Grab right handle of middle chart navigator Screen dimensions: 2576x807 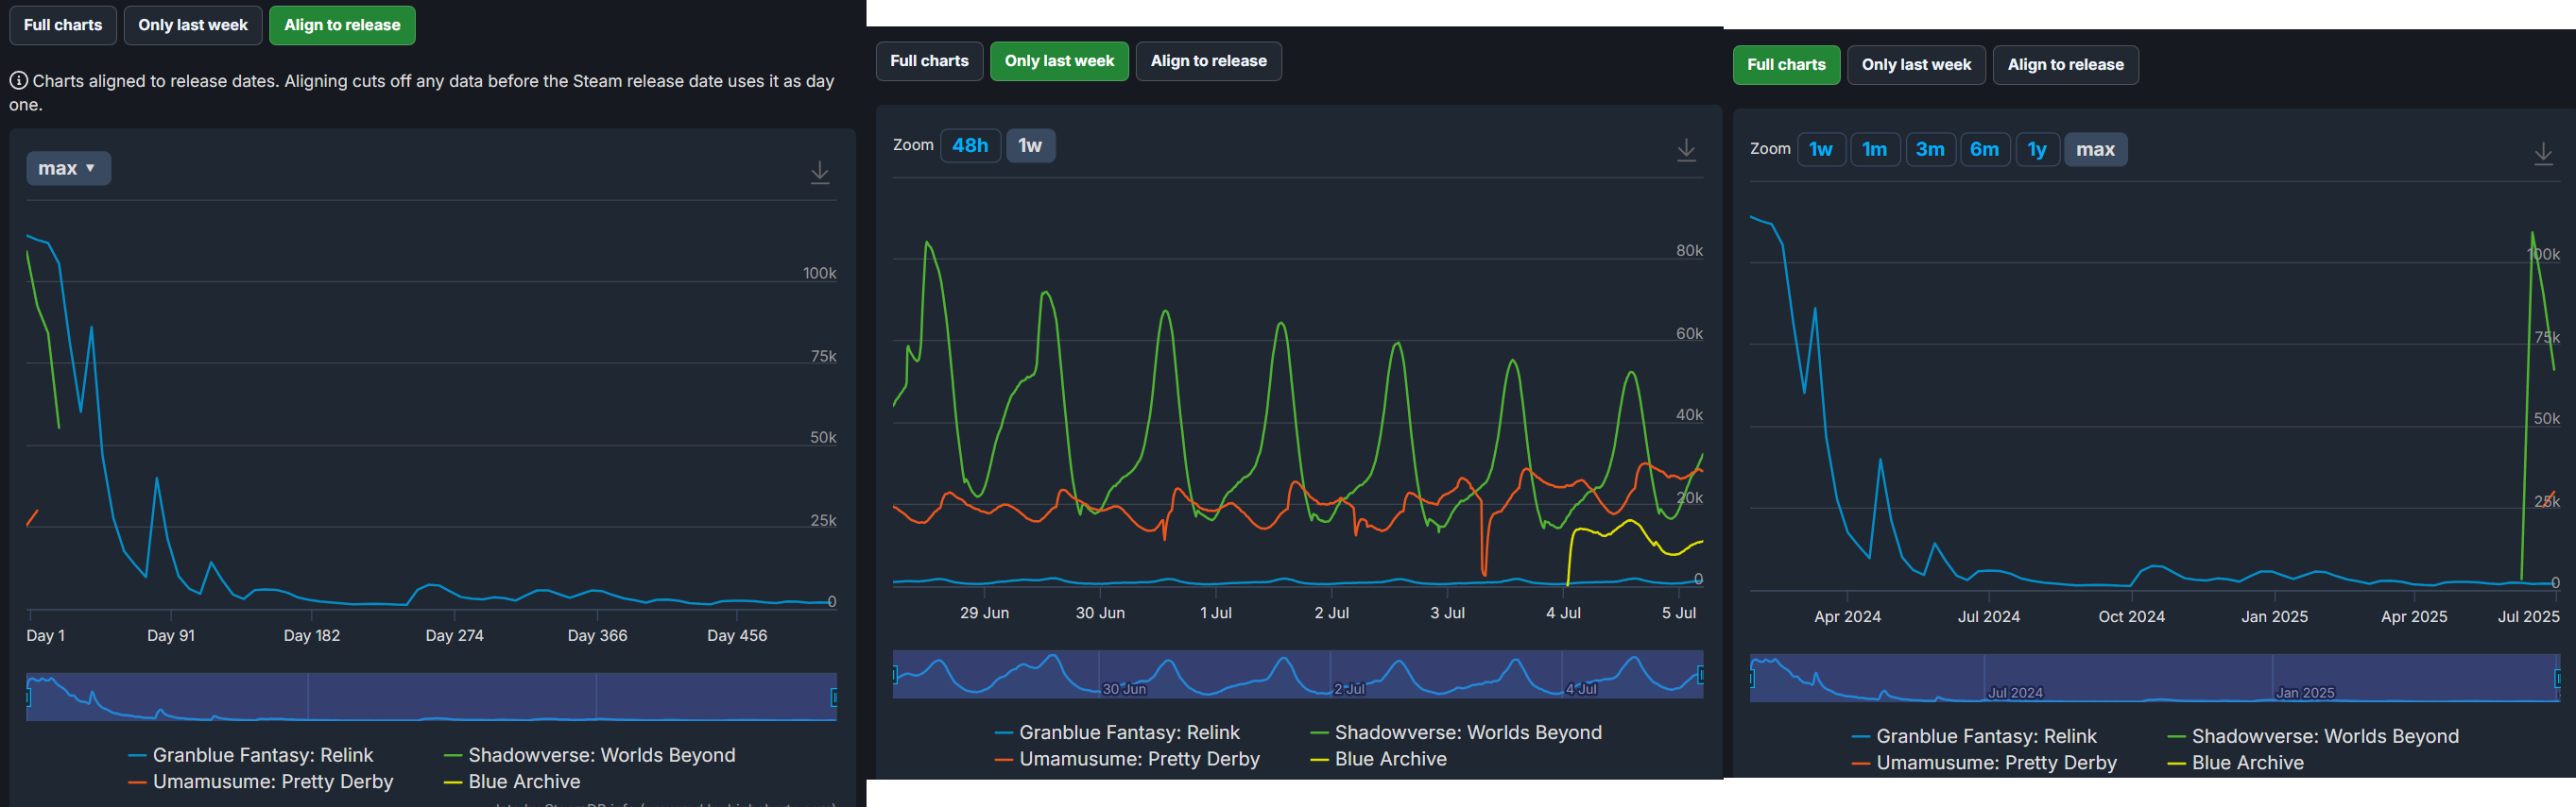pos(1702,675)
